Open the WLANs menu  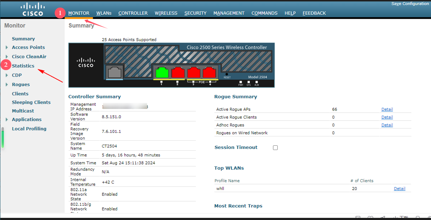[x=104, y=13]
